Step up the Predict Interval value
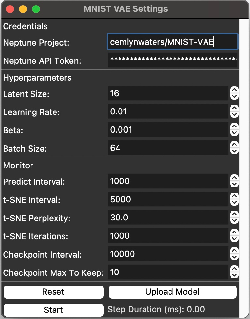 coord(234,178)
